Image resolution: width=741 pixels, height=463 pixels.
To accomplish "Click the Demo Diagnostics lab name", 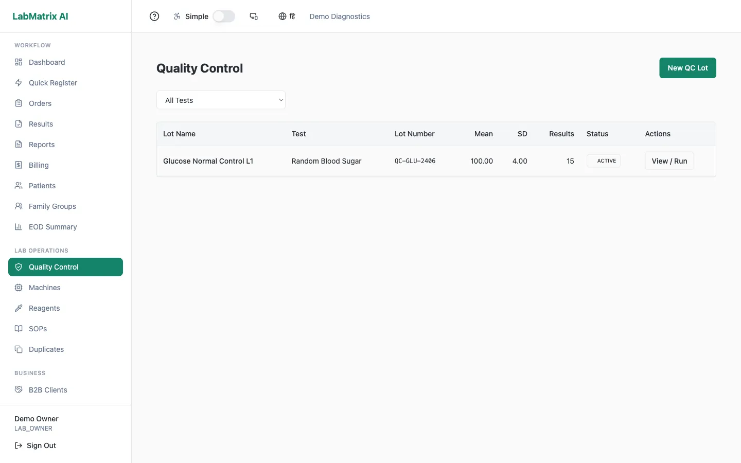I will [340, 16].
